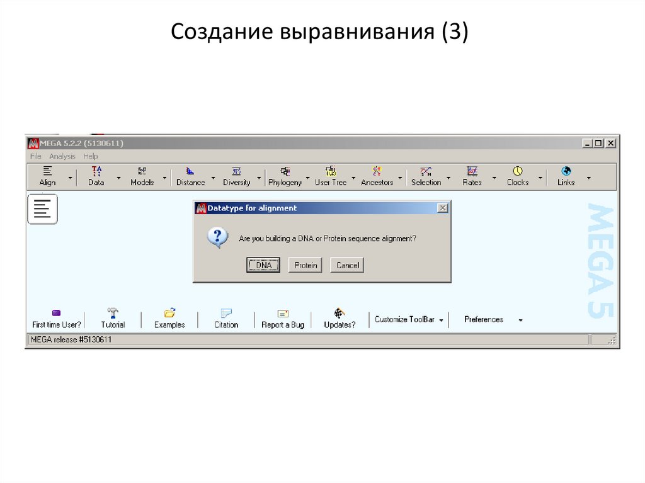This screenshot has height=483, width=645.
Task: Expand the Rates dropdown arrow
Action: (x=494, y=178)
